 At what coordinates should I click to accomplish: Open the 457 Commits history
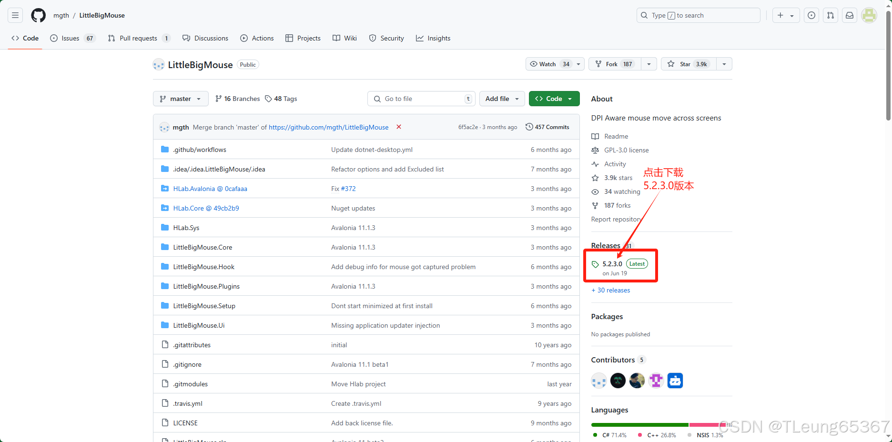[547, 127]
